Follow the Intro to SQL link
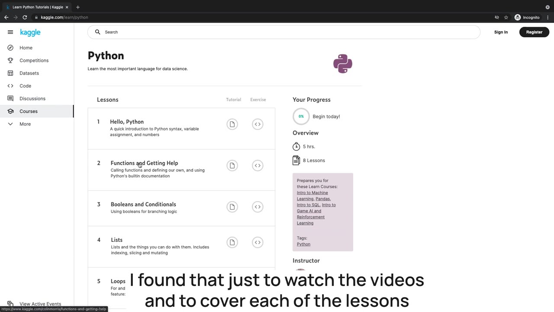This screenshot has width=554, height=312. (308, 205)
